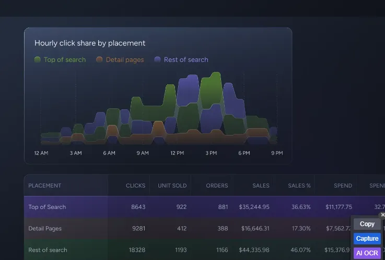Viewport: 385px width, 260px height.
Task: Select the Top of Search table row
Action: 204,207
